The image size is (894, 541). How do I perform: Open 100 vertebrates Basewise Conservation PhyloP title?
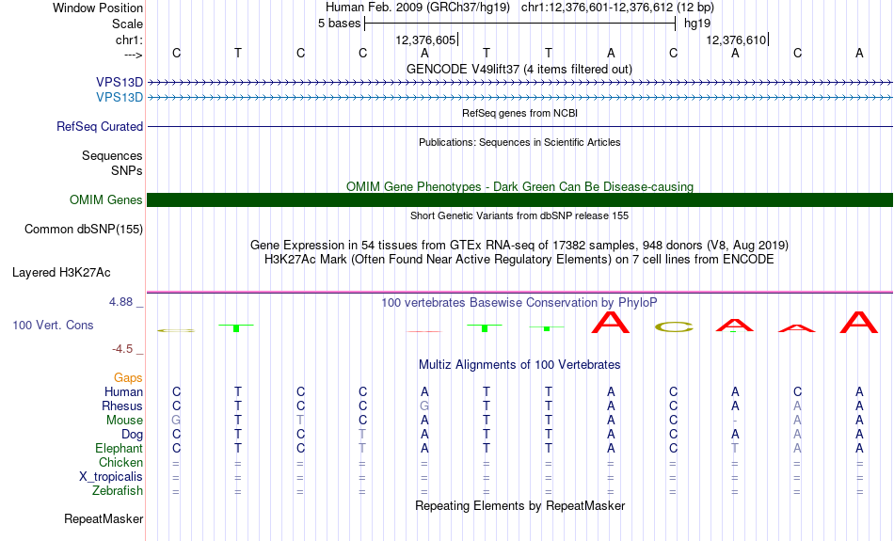pos(519,303)
